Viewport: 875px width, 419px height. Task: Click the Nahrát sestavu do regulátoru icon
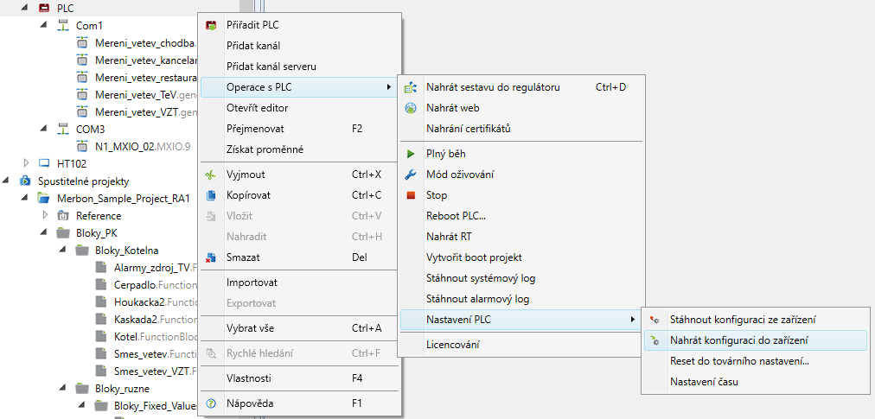[411, 87]
